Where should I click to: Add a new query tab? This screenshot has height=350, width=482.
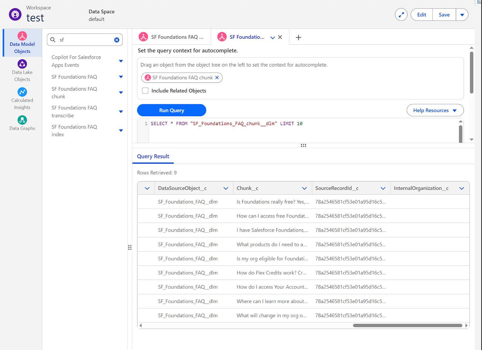click(x=298, y=37)
